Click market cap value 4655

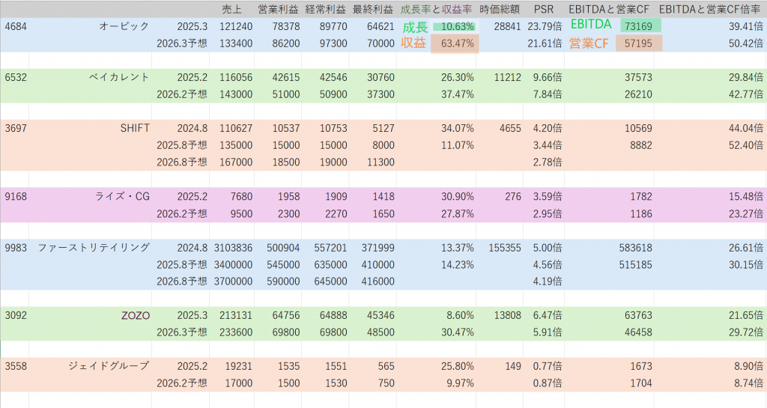point(510,128)
